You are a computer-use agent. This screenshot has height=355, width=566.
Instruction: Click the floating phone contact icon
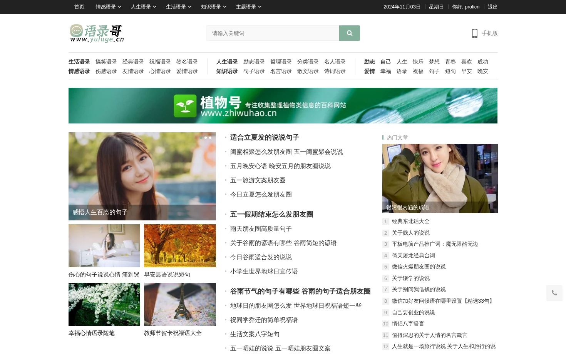(x=554, y=293)
